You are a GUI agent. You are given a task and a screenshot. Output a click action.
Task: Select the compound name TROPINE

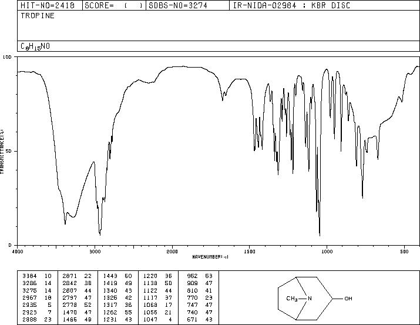[38, 15]
